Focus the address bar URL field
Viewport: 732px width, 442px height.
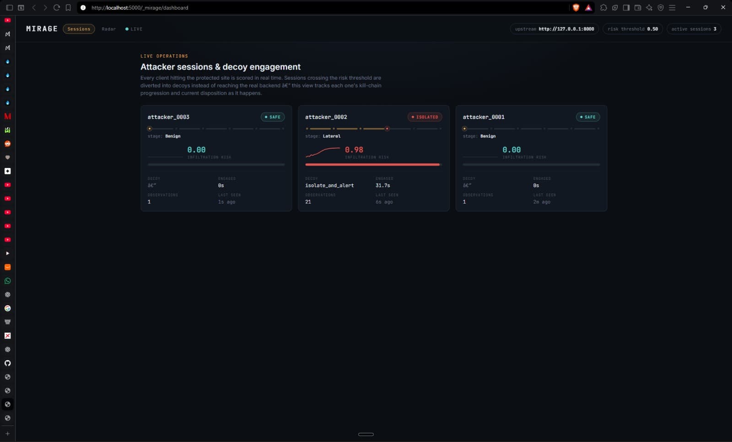[329, 8]
